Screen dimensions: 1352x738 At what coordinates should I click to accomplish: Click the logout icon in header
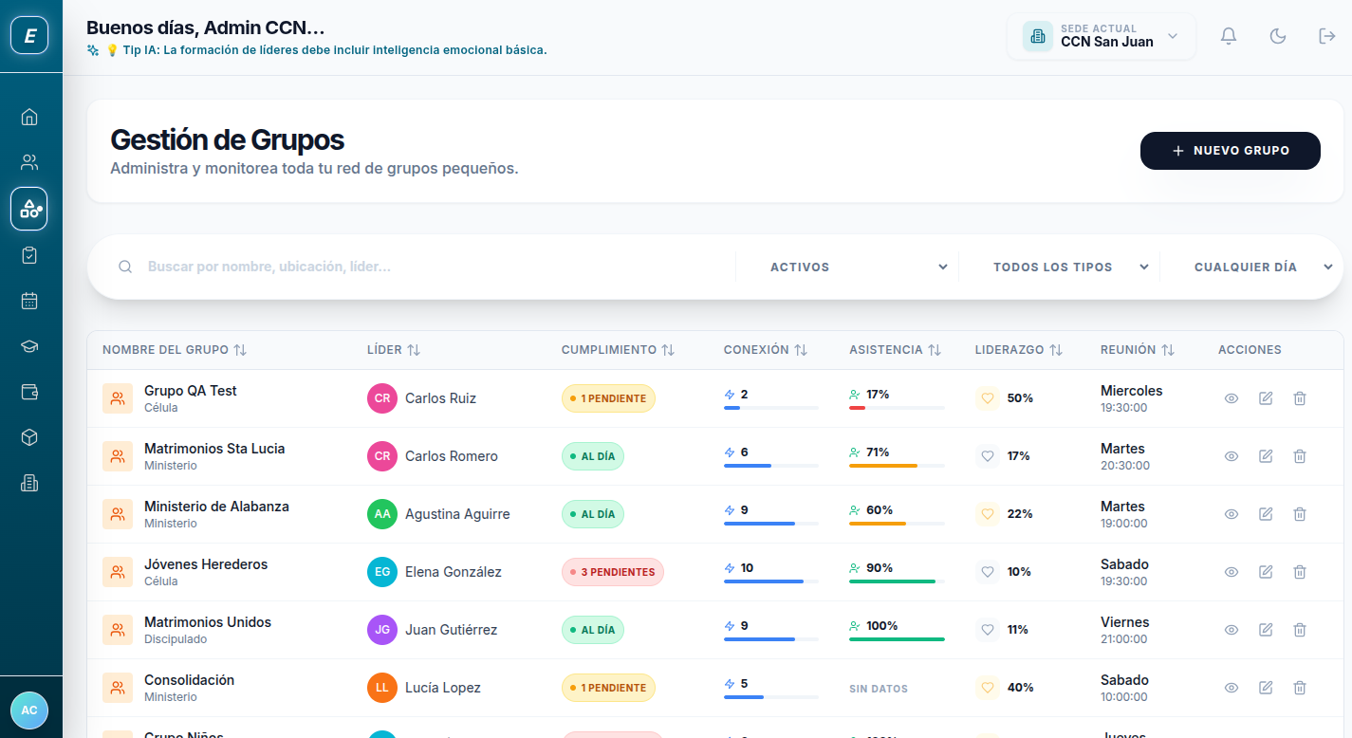(1327, 36)
